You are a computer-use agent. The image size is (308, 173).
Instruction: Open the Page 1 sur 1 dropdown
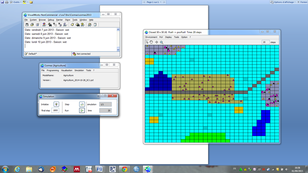tap(154, 2)
